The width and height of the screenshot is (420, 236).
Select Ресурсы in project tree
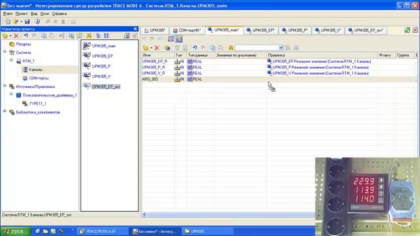(24, 44)
